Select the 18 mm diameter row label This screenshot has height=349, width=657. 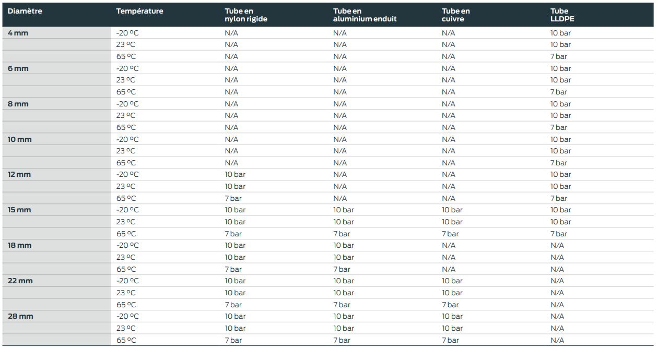point(19,245)
